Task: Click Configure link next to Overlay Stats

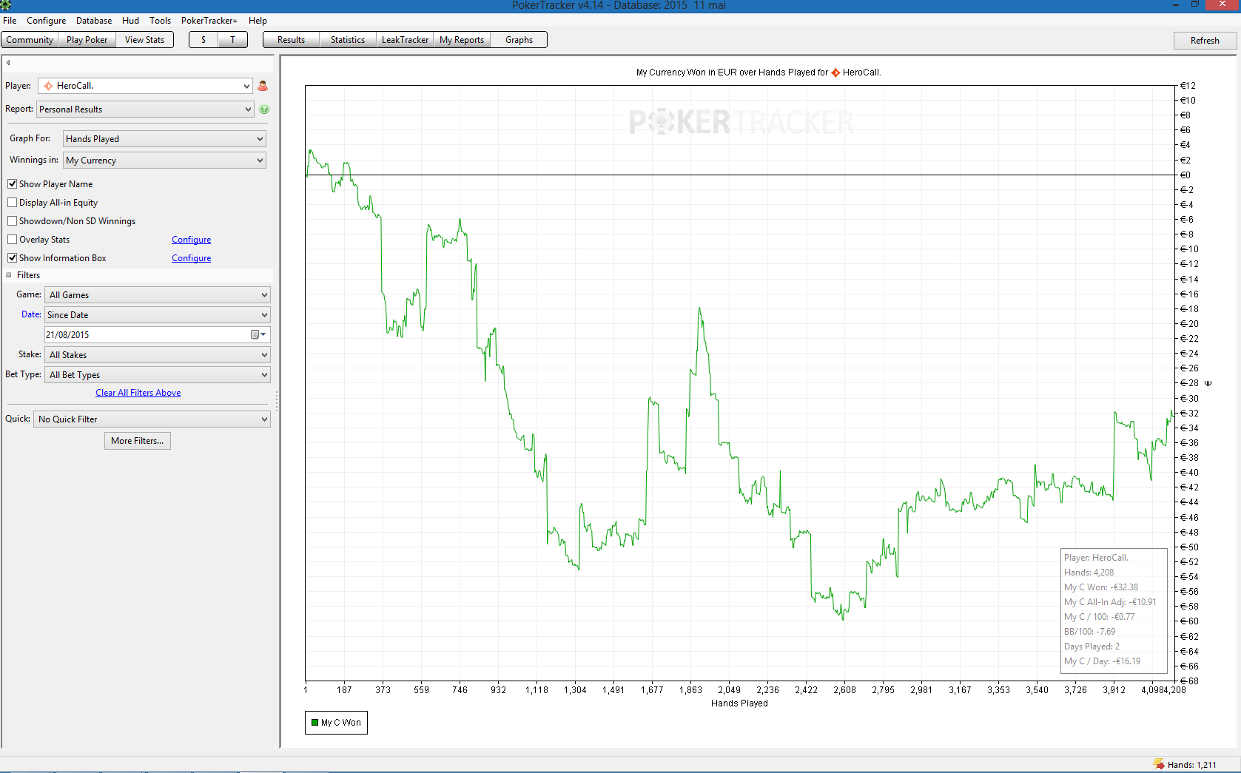Action: coord(192,240)
